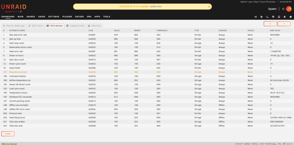Click the 'UDMA CRC error count' attribute
Screen dimensions: 294x145
[19, 109]
